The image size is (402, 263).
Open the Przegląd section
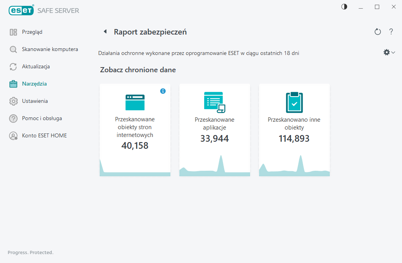[32, 32]
